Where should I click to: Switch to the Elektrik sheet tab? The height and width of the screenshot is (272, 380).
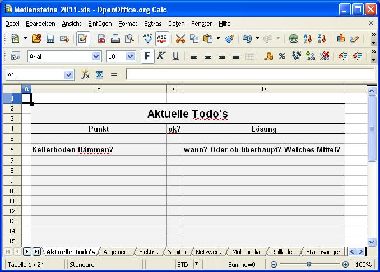pyautogui.click(x=149, y=252)
